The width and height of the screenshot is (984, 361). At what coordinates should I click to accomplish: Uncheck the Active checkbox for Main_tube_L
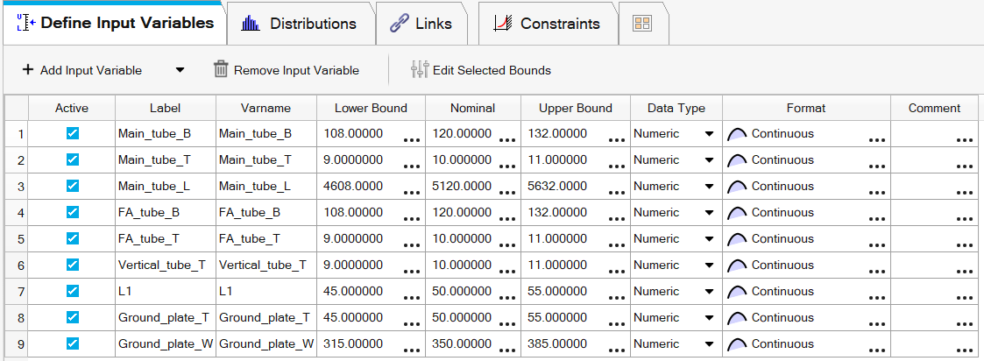(72, 186)
